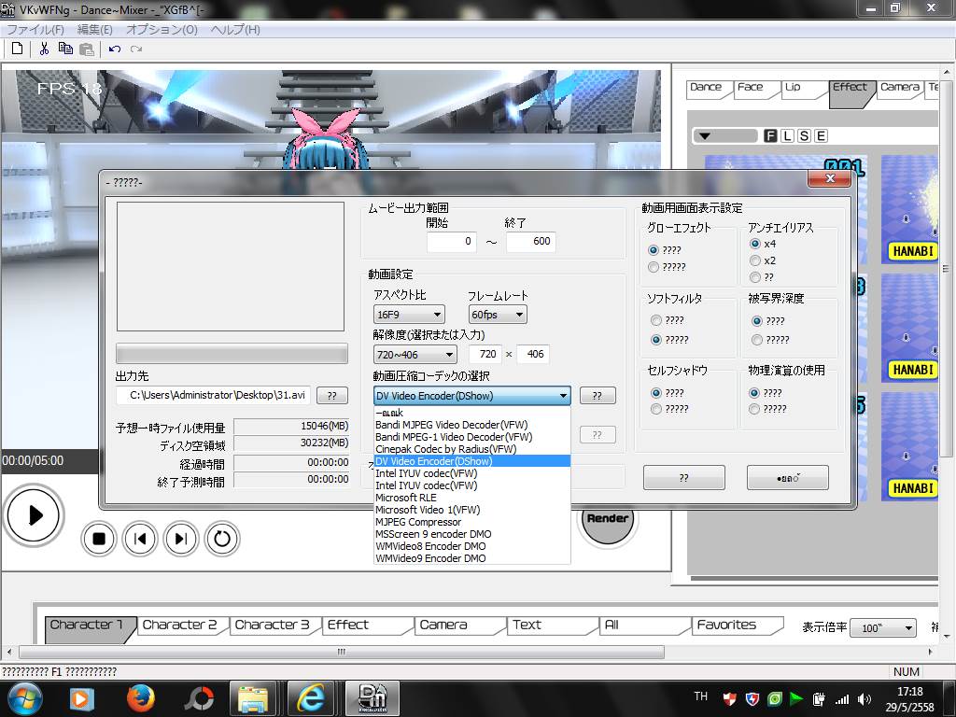Select x2 anti-alias radio option
The width and height of the screenshot is (956, 717).
pyautogui.click(x=754, y=261)
